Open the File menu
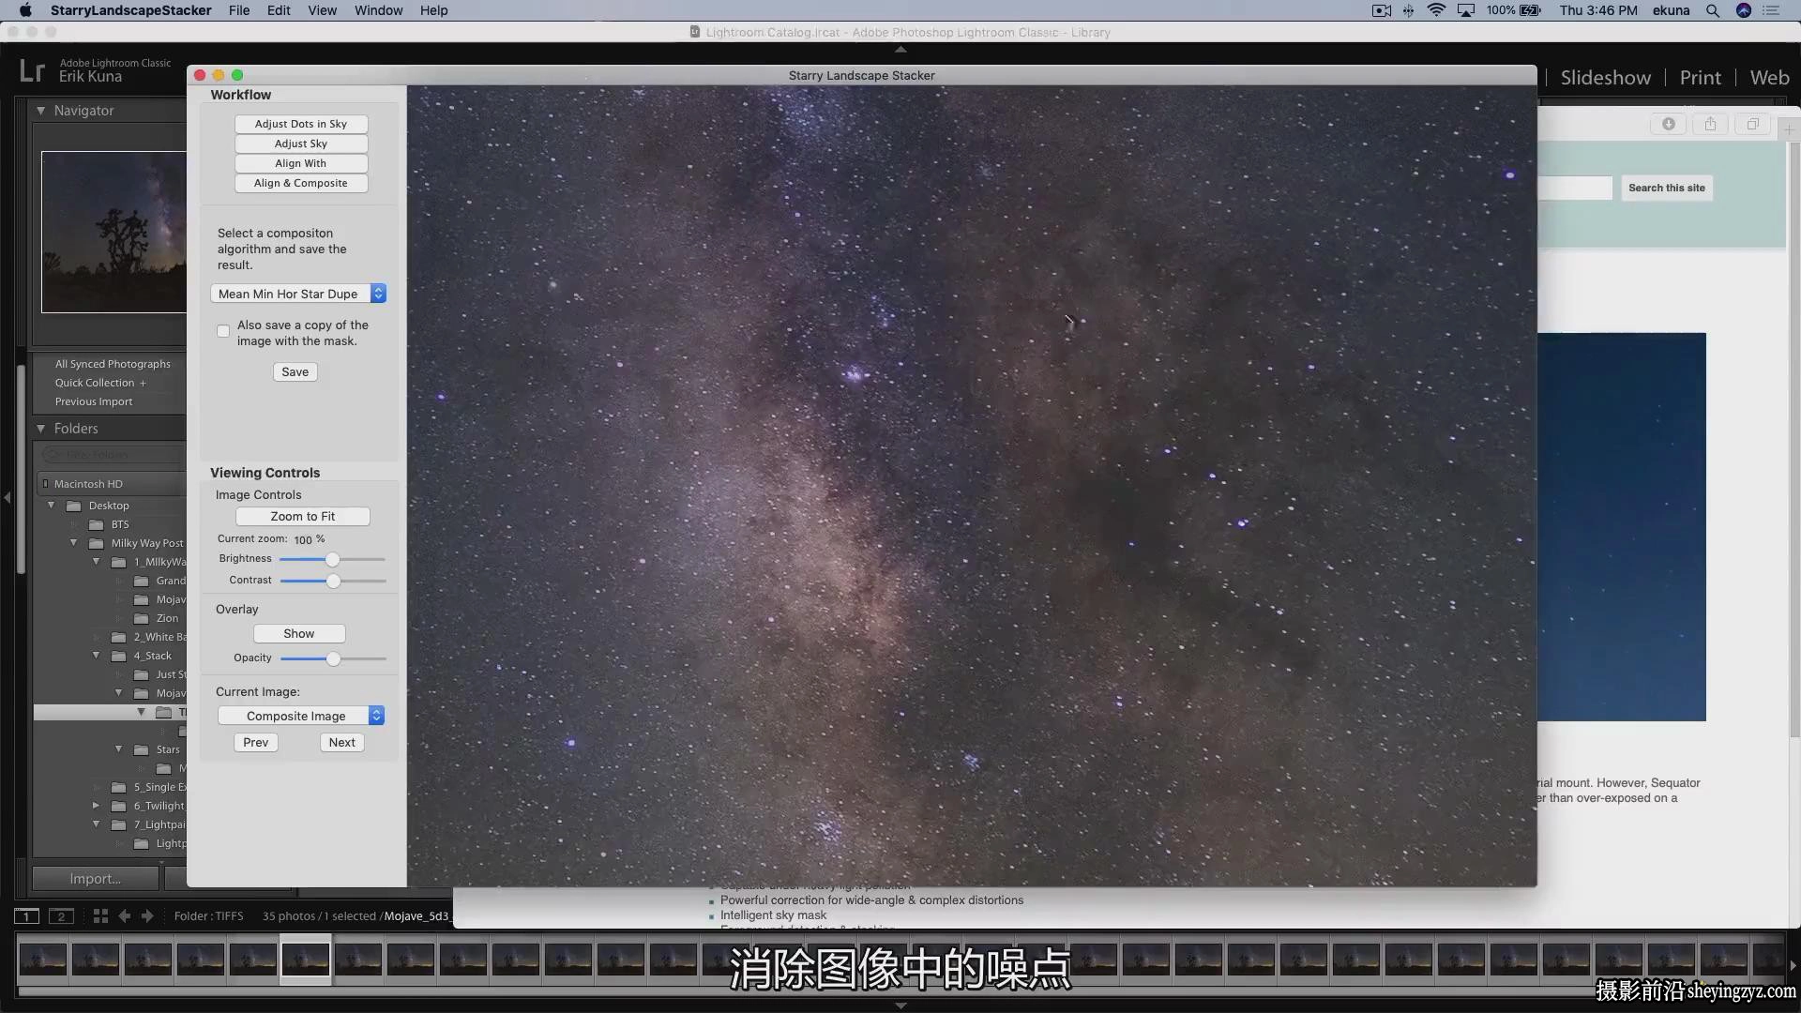 239,10
